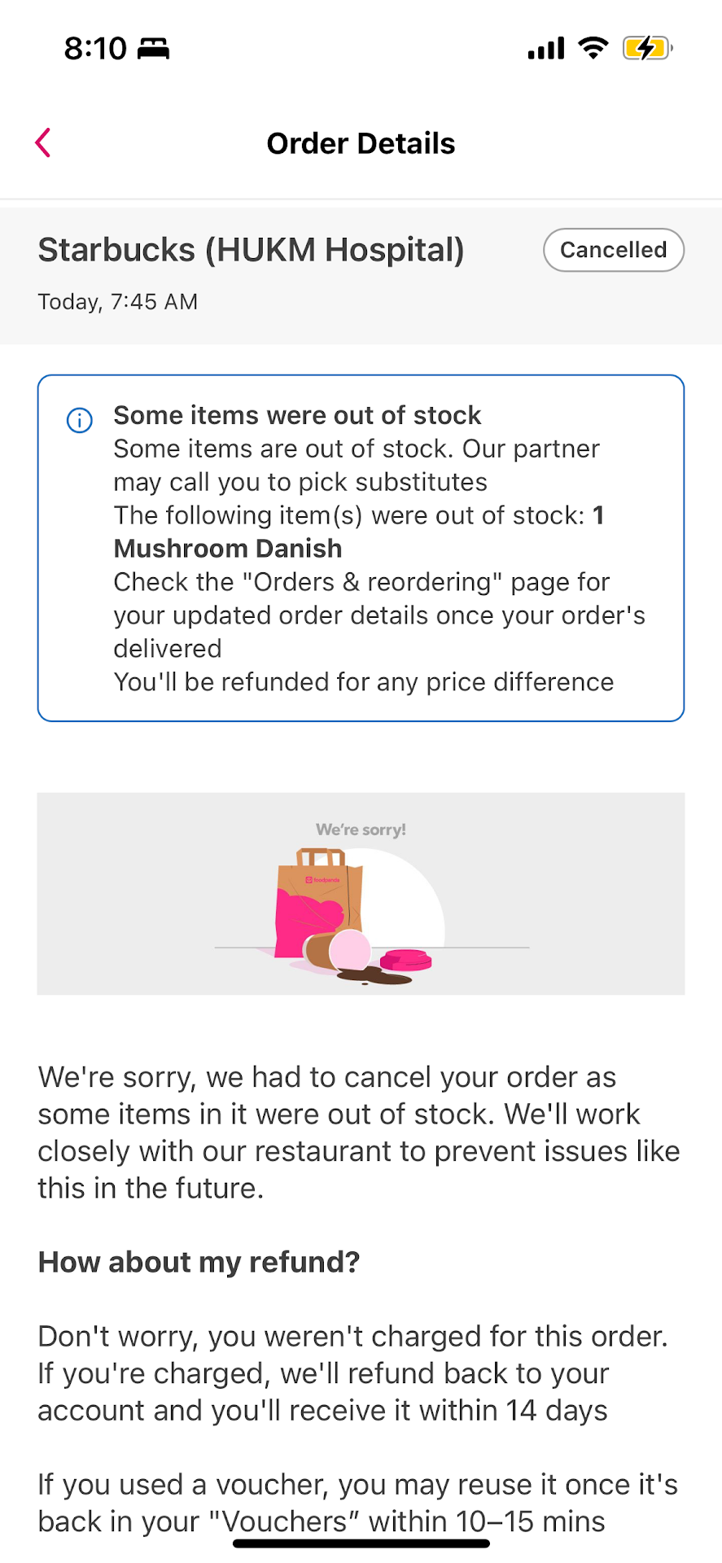This screenshot has height=1563, width=722.
Task: Tap the blue info icon
Action: tap(79, 420)
